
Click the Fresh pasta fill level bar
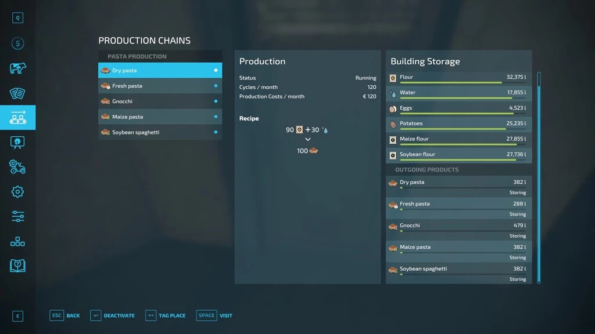[x=463, y=209]
